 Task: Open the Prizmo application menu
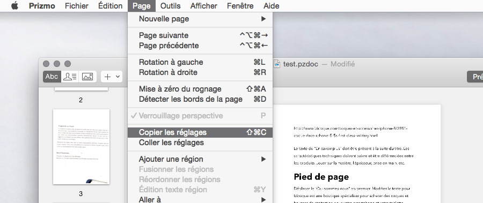click(42, 5)
